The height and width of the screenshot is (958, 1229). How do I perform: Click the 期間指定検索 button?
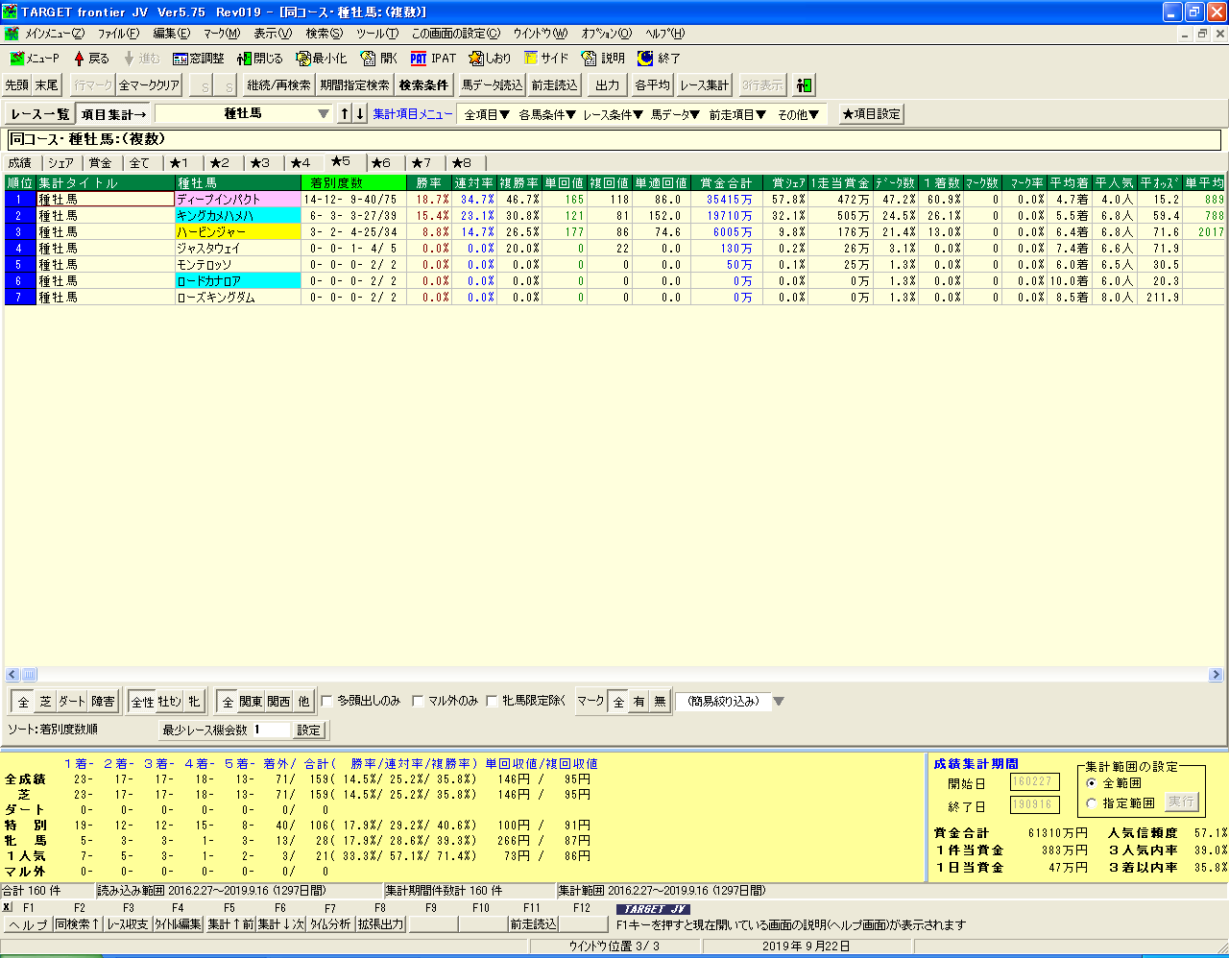click(x=354, y=85)
